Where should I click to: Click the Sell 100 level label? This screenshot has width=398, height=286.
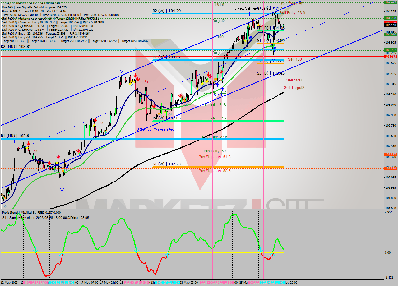(x=295, y=59)
